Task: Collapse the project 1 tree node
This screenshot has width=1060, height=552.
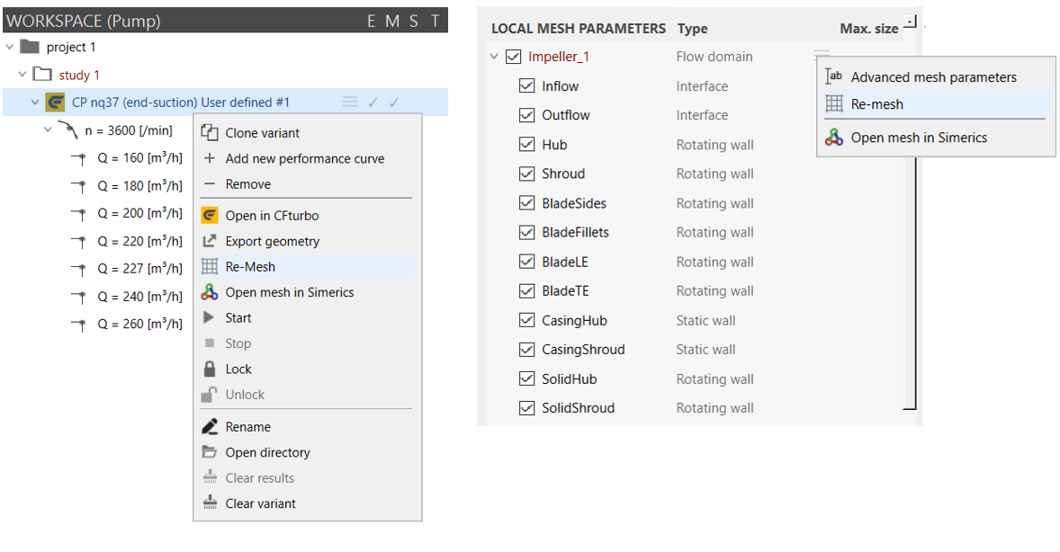Action: coord(10,47)
